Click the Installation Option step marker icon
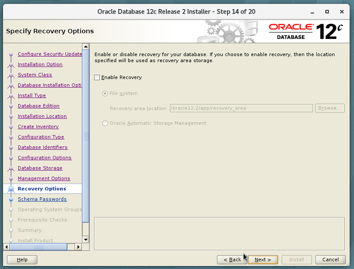The height and width of the screenshot is (269, 354). [11, 65]
